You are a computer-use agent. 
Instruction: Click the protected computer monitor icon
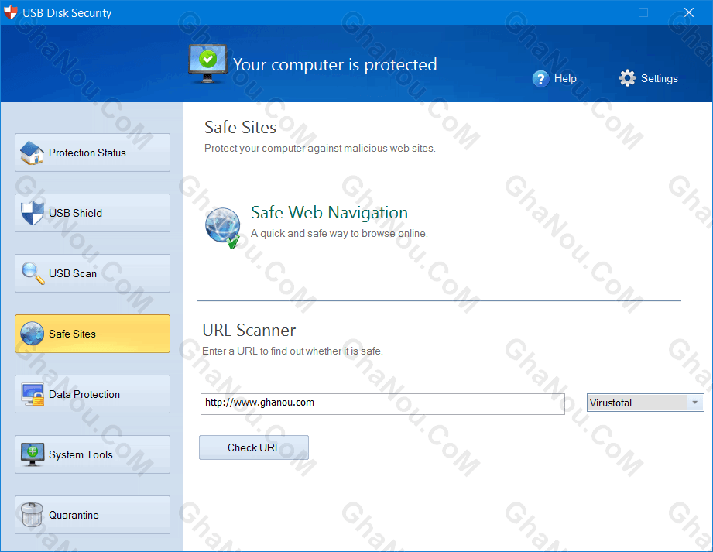pyautogui.click(x=207, y=64)
